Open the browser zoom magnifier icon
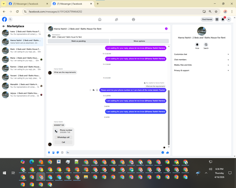Screen dimensions: 236x188 (x=210, y=12)
